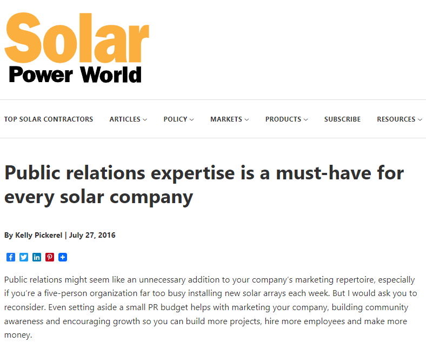Click the Solar Power World logo

pyautogui.click(x=77, y=49)
